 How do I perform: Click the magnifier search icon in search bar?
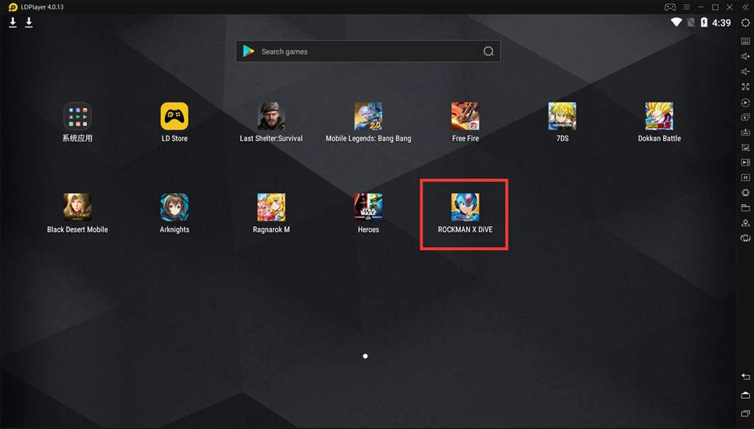tap(488, 52)
